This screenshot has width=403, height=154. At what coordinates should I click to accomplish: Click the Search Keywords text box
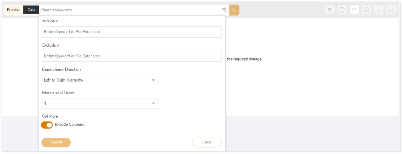[x=131, y=10]
